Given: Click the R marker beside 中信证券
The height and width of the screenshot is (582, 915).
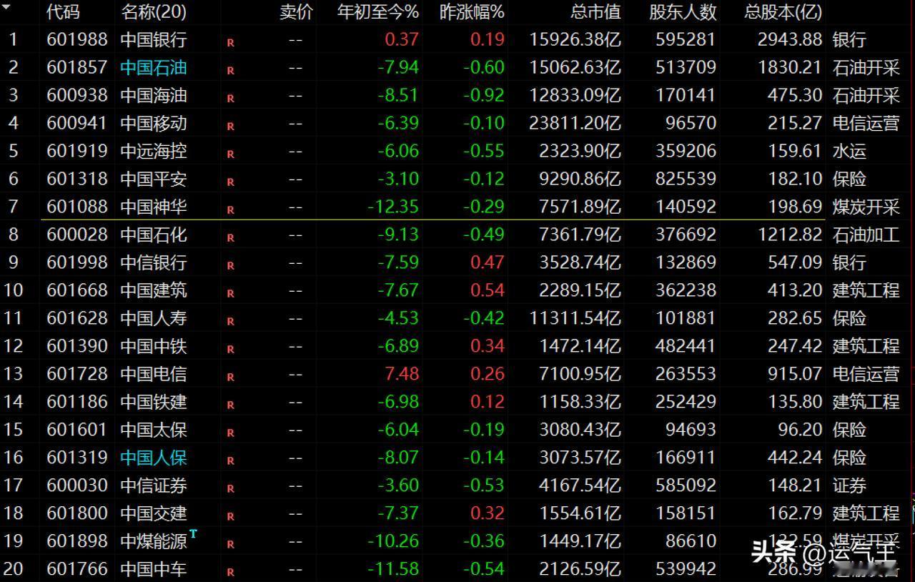Looking at the screenshot, I should [x=230, y=489].
